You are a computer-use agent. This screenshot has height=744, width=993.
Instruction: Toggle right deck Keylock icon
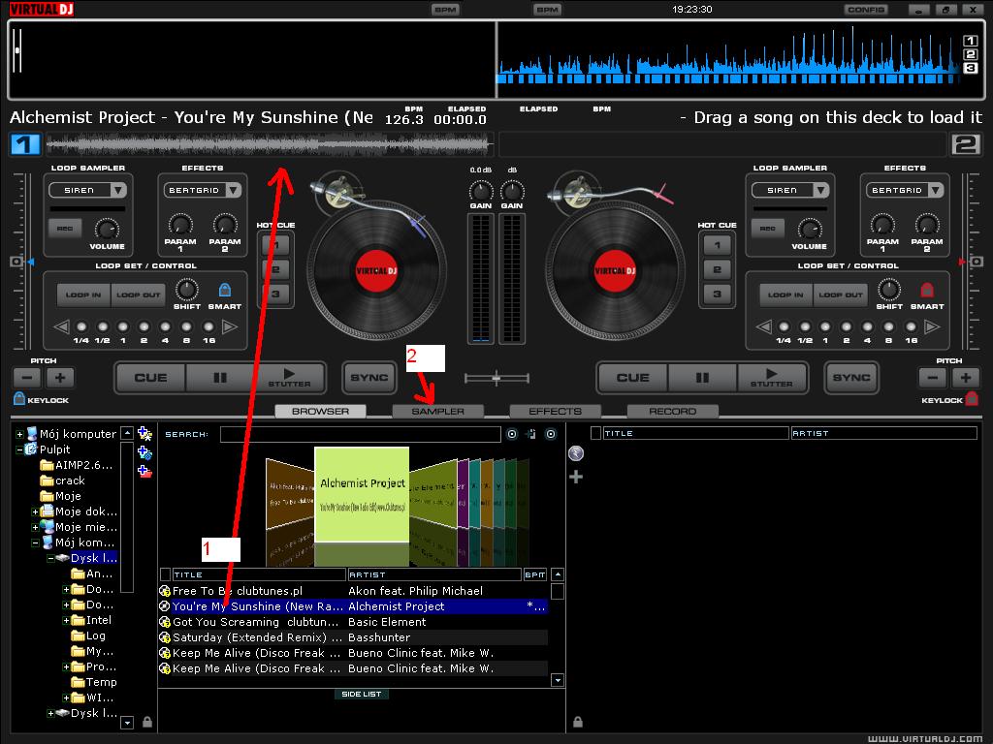pyautogui.click(x=972, y=398)
